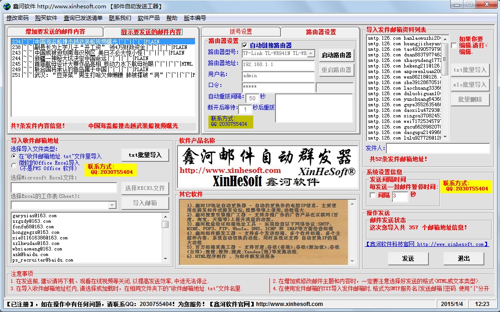Click the 选择Microsoft Excel文件 path field
This screenshot has height=312, width=500.
[64, 188]
